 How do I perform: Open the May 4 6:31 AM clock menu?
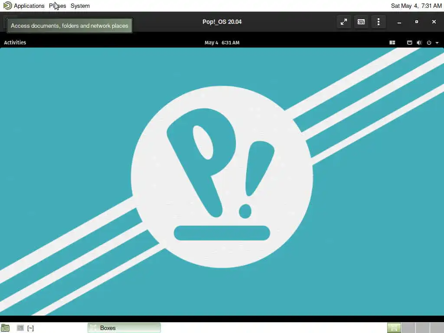click(222, 42)
